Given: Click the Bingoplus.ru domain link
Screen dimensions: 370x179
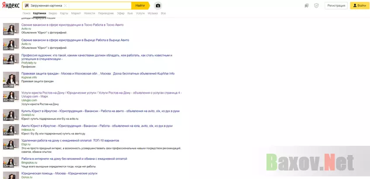Looking at the screenshot, I should 30,162.
